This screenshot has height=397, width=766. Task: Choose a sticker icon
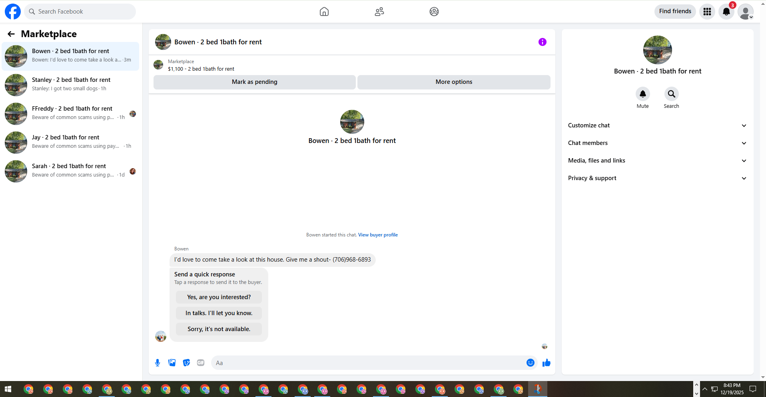(186, 363)
